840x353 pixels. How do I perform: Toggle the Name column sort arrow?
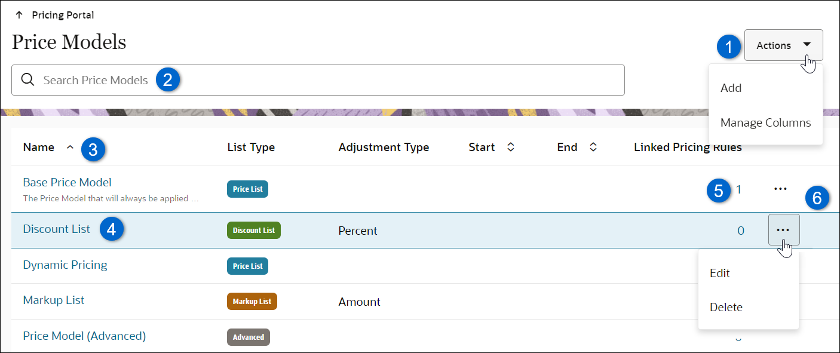point(70,146)
